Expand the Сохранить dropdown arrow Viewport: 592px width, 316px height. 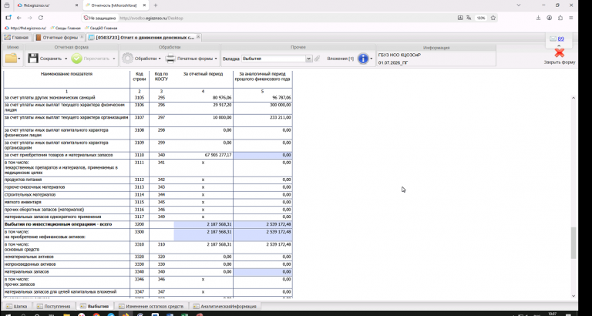(66, 59)
